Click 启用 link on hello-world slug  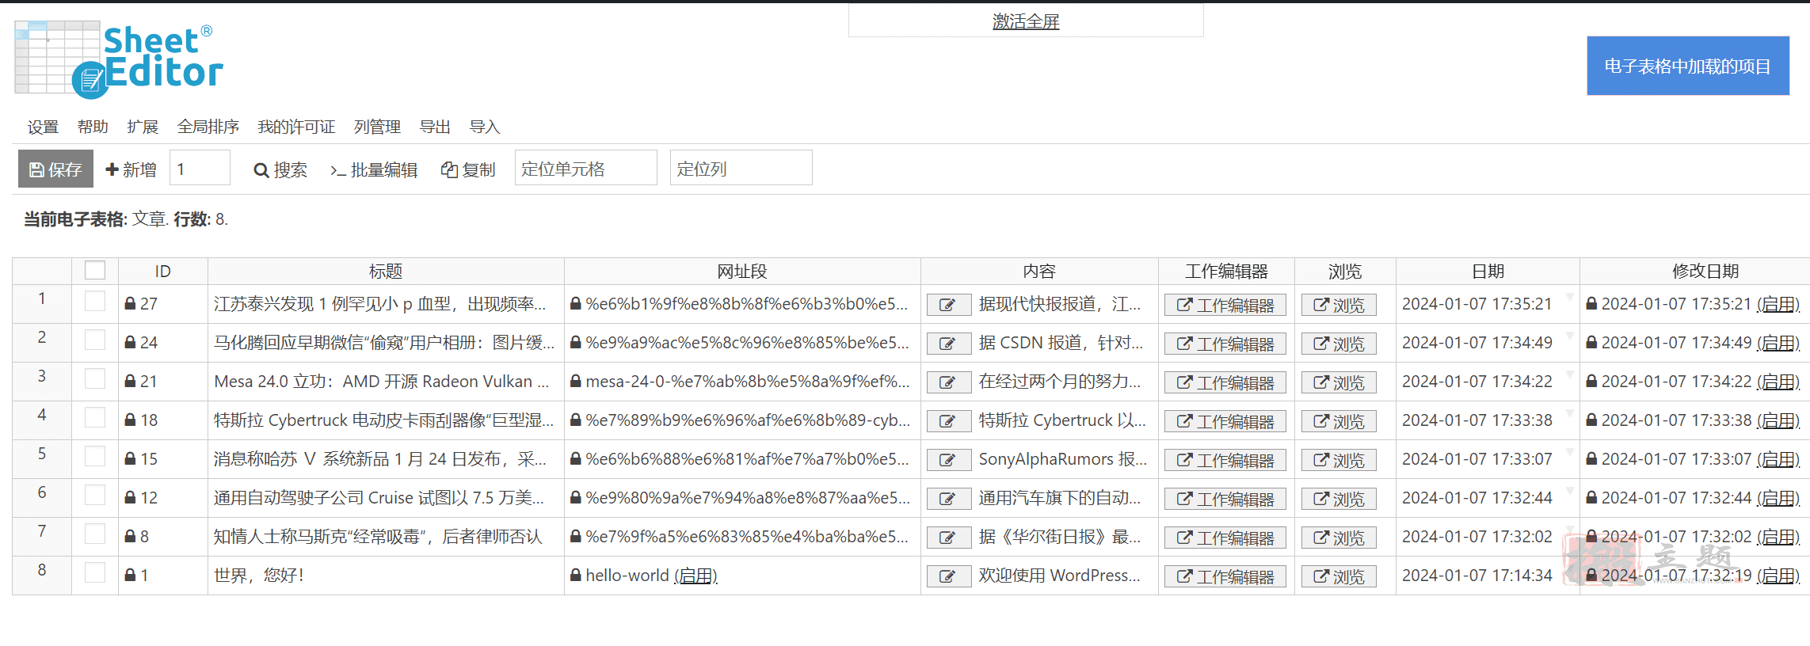695,576
